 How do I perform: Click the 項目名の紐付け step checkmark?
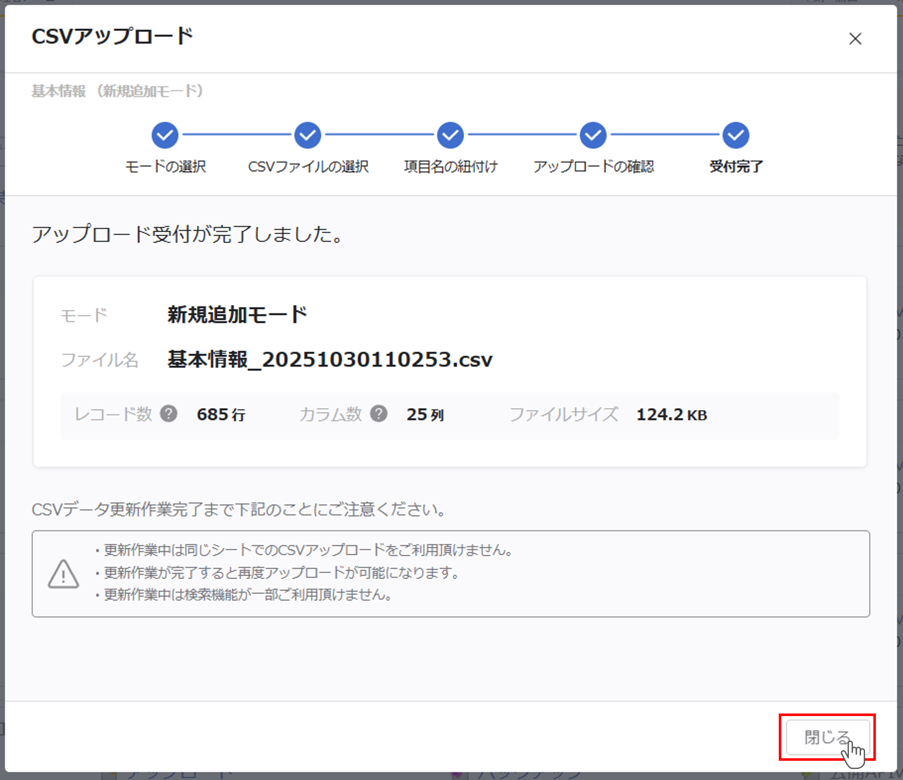pos(450,135)
